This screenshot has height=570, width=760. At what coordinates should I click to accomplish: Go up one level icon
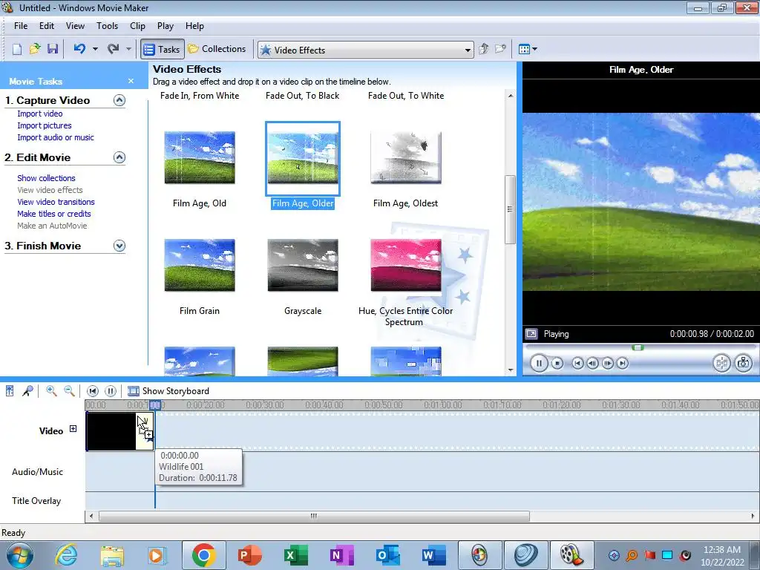(483, 49)
